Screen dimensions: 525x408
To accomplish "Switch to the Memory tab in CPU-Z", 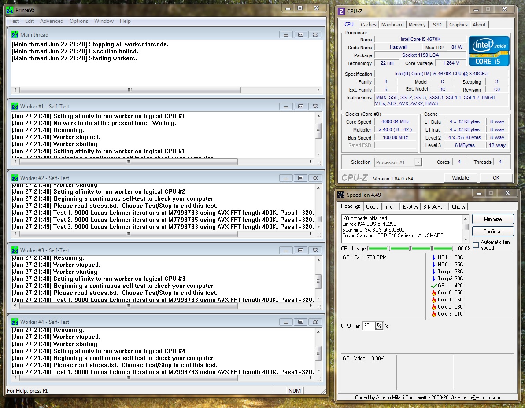I will 417,25.
